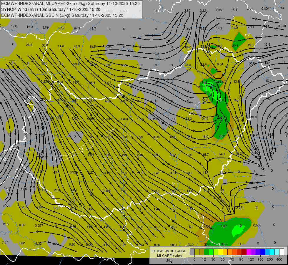Click the dark red legend swatch
The image size is (288, 265).
tap(244, 252)
